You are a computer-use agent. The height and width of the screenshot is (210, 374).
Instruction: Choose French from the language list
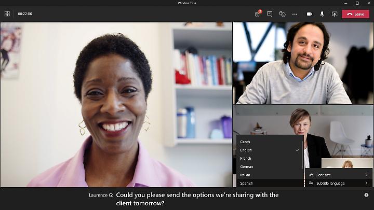click(270, 158)
